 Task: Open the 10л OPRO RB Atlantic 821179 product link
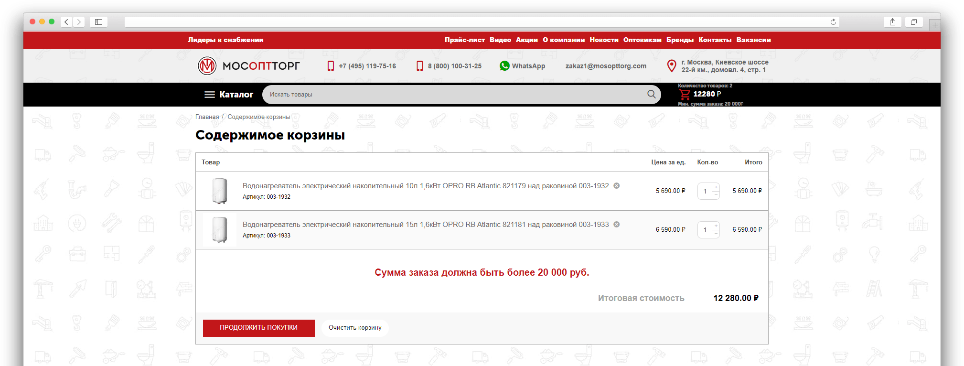pos(426,186)
